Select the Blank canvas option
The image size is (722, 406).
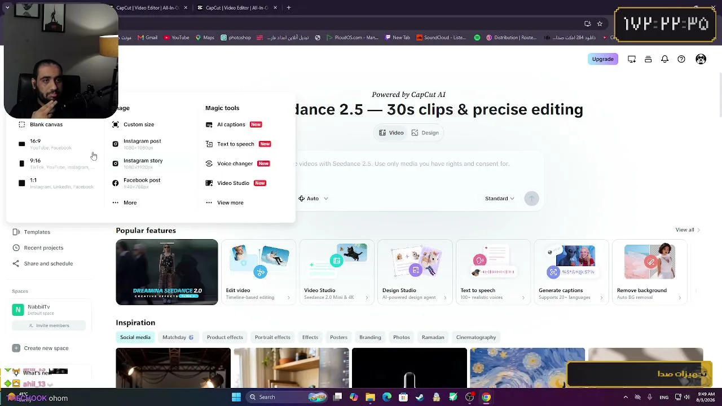(x=41, y=125)
